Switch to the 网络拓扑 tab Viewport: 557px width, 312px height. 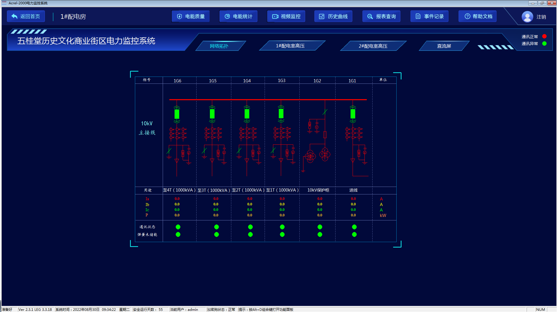(x=219, y=46)
